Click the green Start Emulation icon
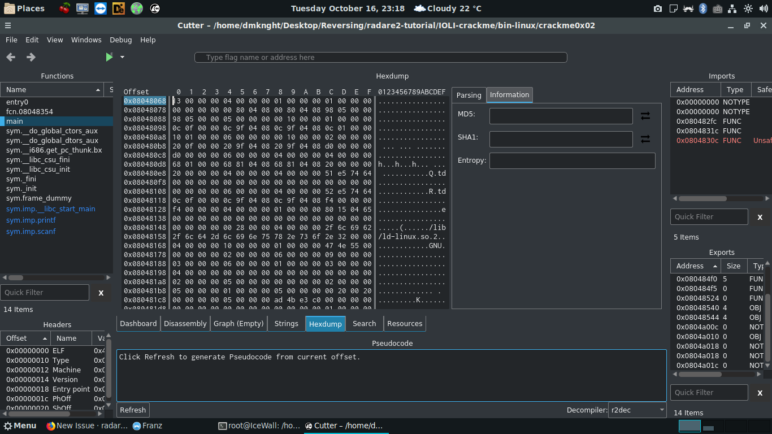 (109, 57)
